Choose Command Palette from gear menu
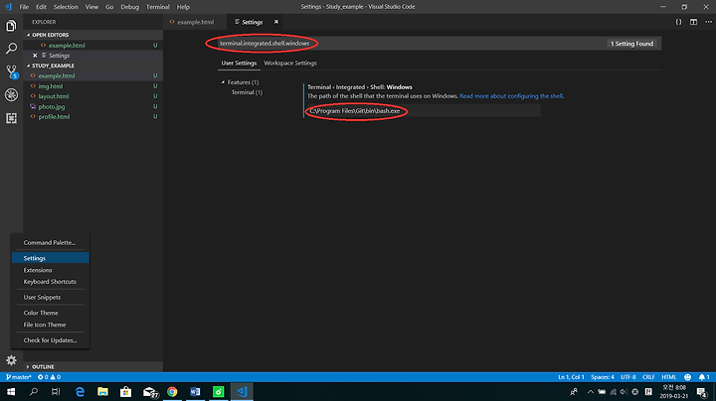Viewport: 716px width, 401px height. point(51,242)
